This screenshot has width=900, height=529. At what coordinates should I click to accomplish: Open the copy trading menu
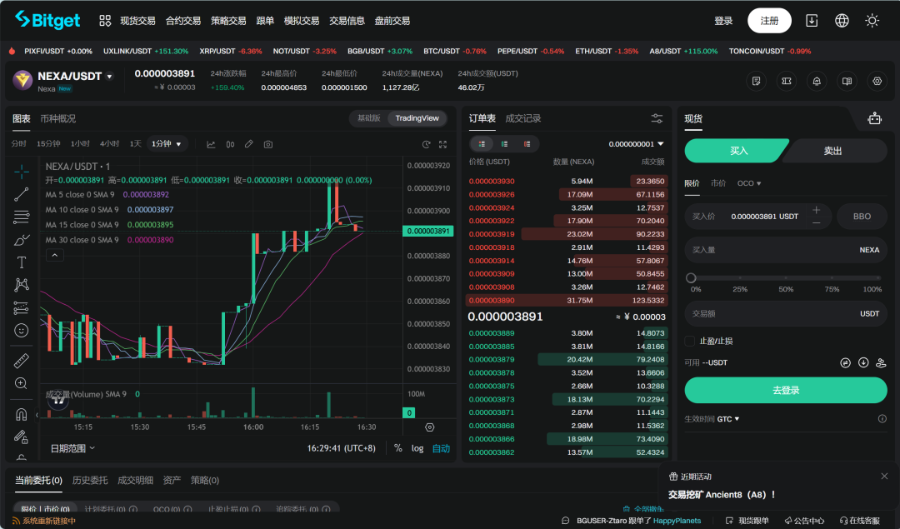265,21
